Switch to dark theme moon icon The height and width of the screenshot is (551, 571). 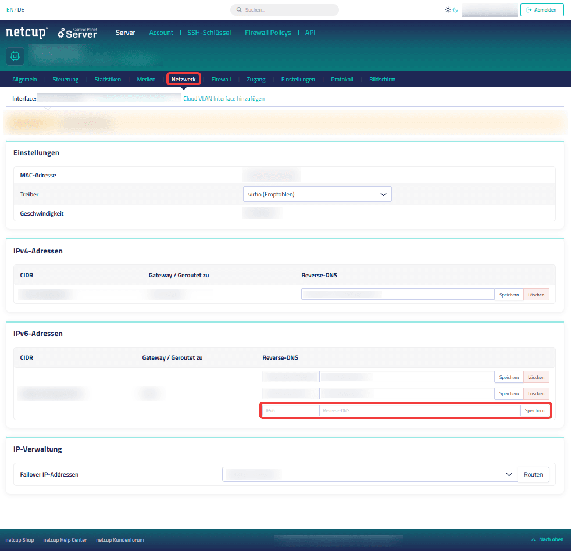(455, 10)
